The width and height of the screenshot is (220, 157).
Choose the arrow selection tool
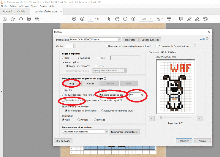coord(109,19)
